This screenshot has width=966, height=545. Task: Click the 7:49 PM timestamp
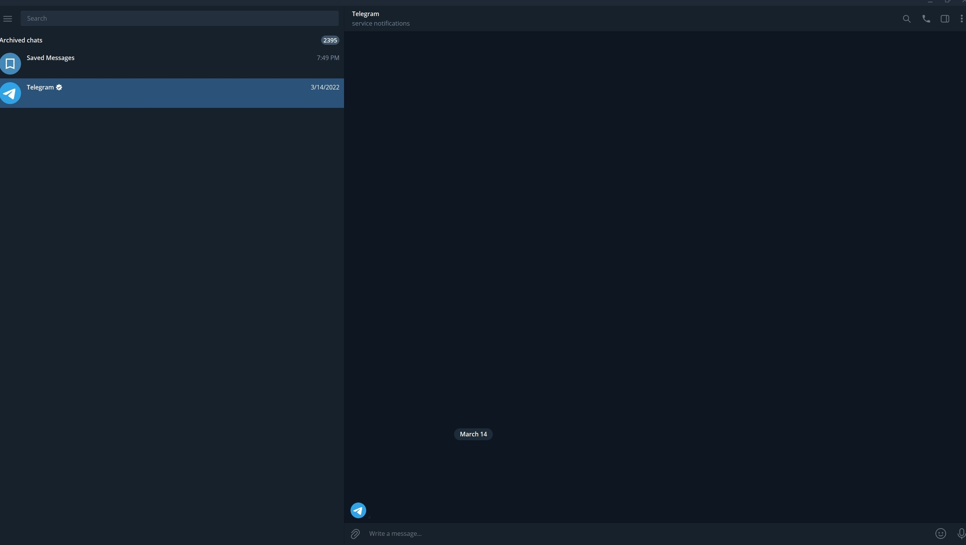pos(328,58)
